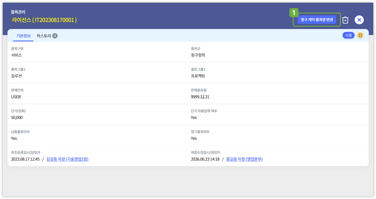
Task: Click Yes under 청구품목여부
Action: tap(194, 138)
